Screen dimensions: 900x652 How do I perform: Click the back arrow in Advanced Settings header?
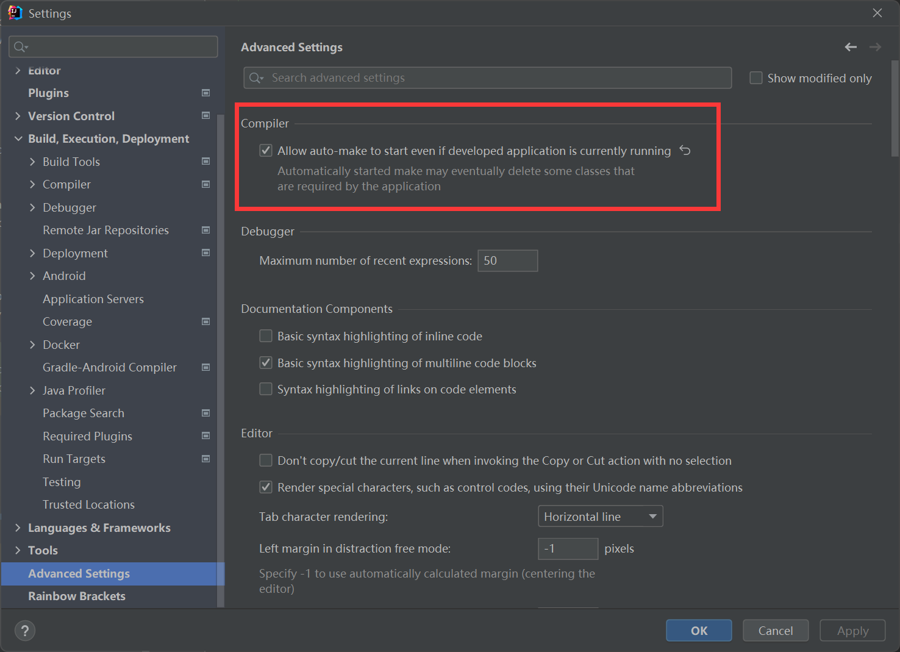[851, 47]
